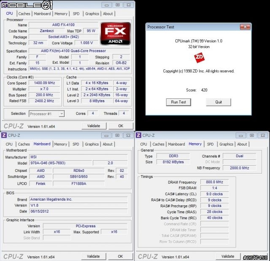Click the Graphic Interface PCI-Express version field

pyautogui.click(x=85, y=226)
